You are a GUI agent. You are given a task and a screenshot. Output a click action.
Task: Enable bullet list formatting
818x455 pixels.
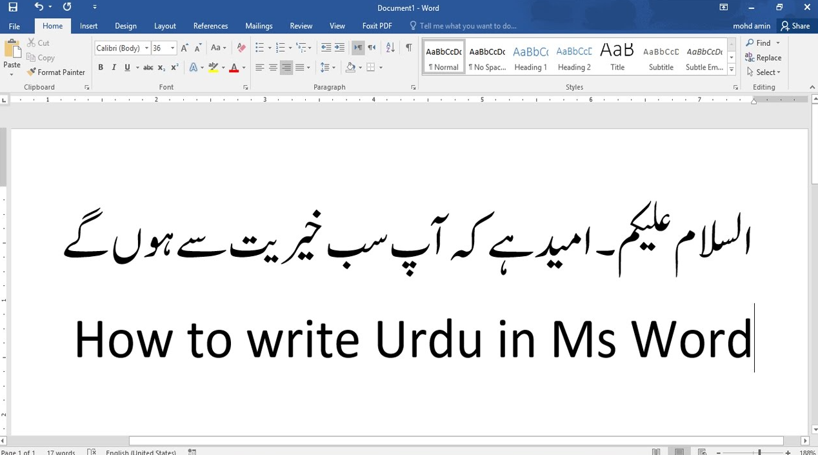coord(259,47)
